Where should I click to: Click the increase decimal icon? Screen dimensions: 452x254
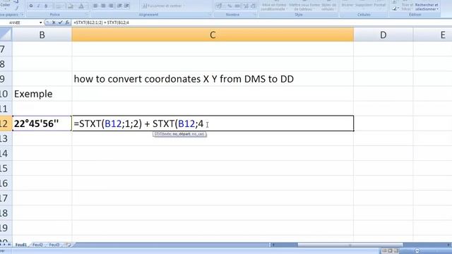246,6
